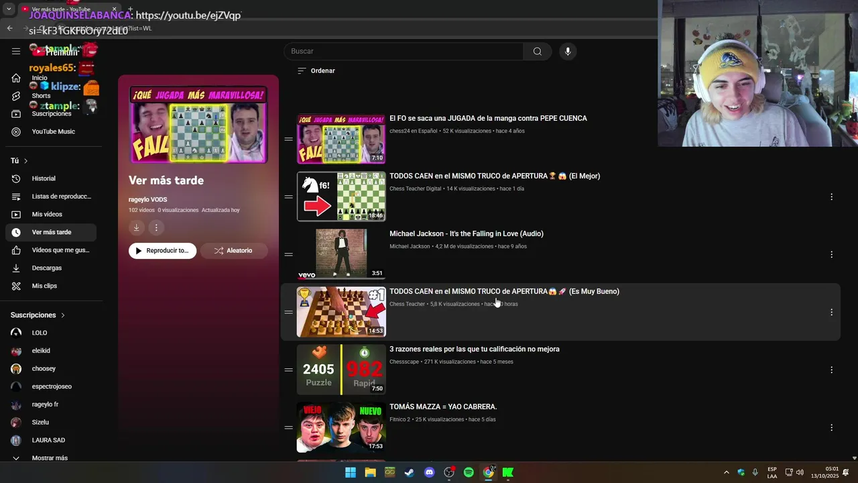Show hidden system tray icons
The height and width of the screenshot is (483, 858).
726,472
